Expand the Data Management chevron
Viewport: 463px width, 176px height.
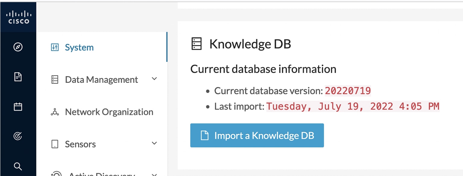click(154, 79)
